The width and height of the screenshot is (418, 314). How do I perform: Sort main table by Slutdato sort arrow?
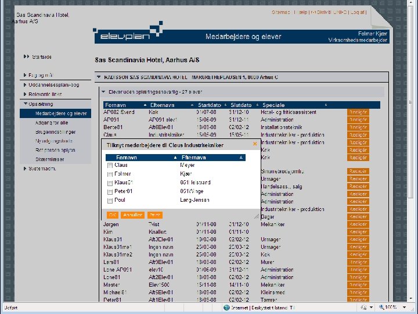[257, 105]
